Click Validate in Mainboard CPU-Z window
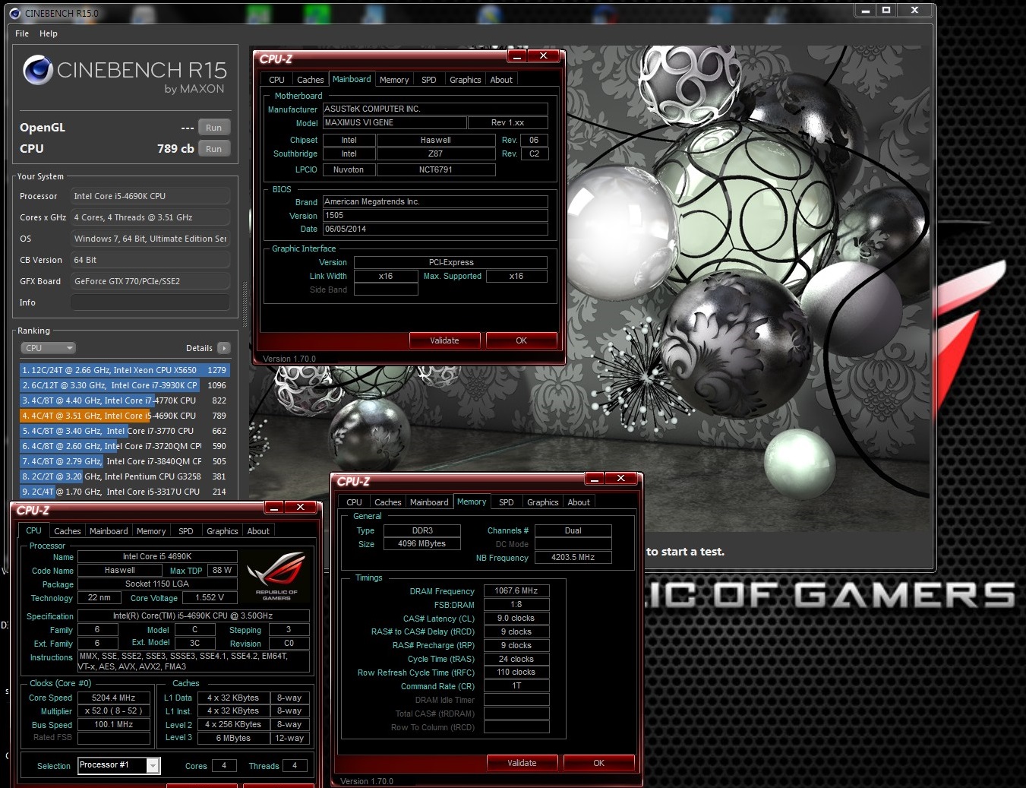Image resolution: width=1026 pixels, height=788 pixels. click(x=444, y=340)
